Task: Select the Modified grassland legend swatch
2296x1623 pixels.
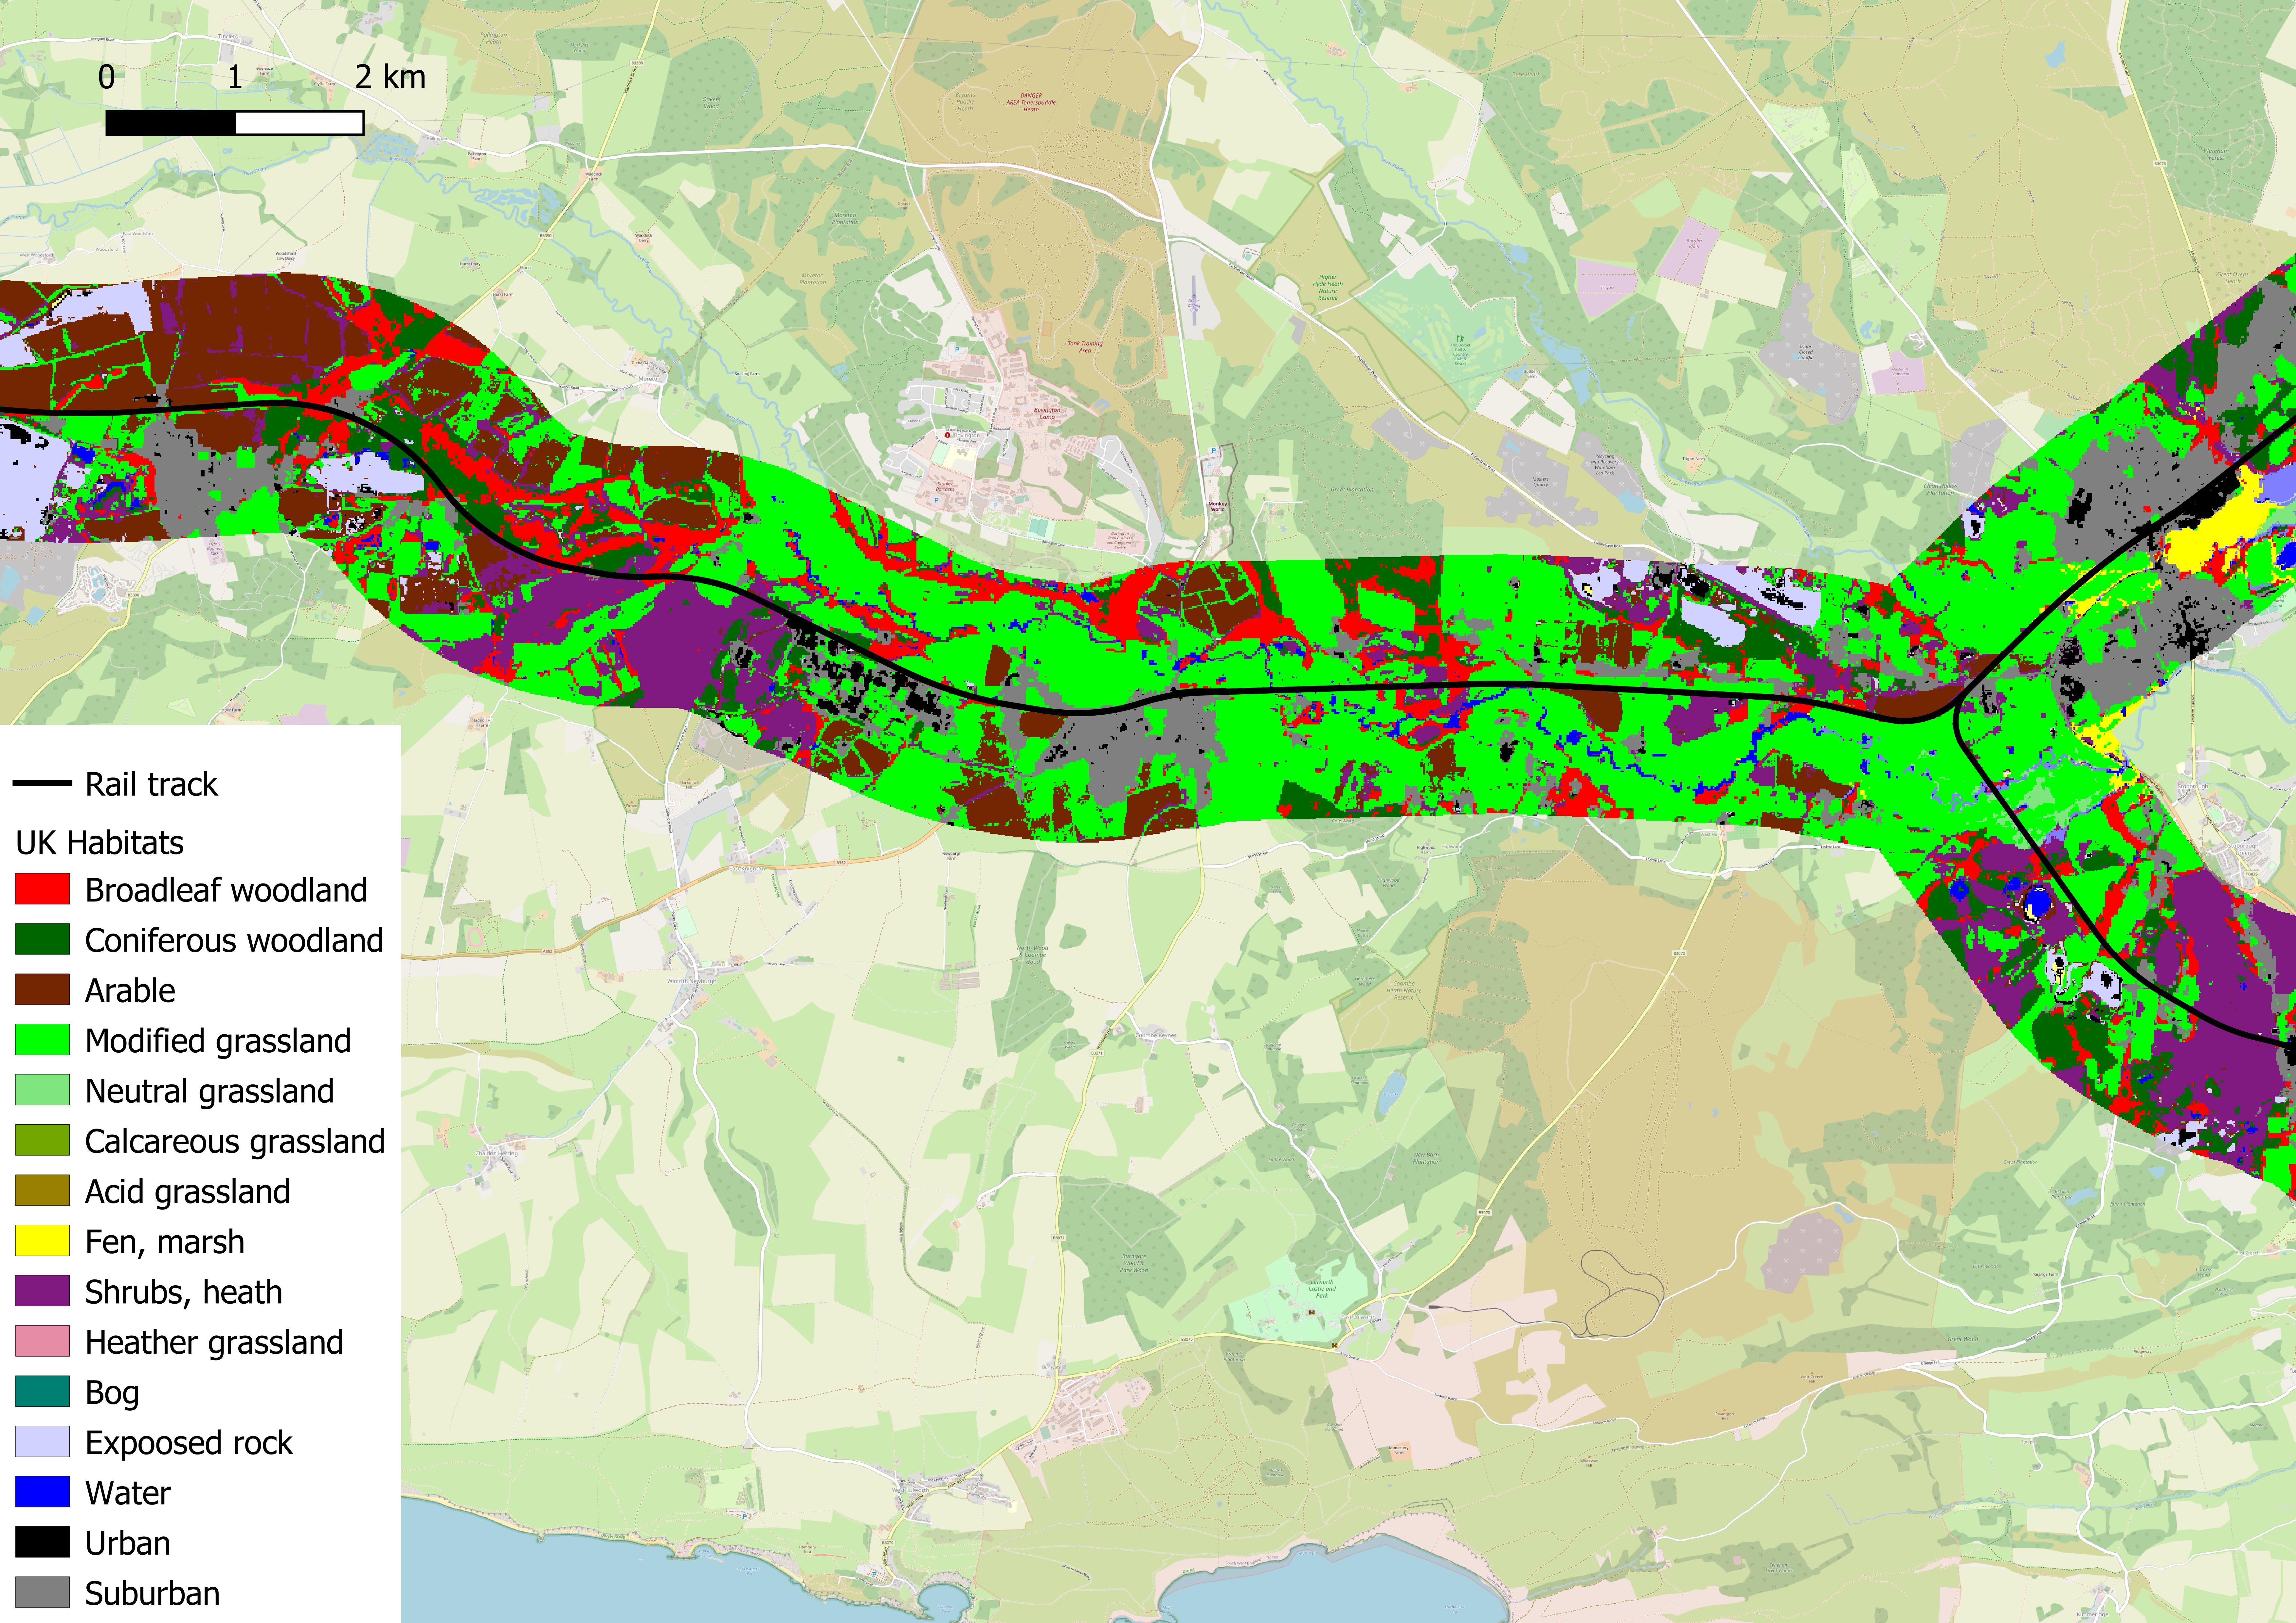Action: pos(42,1040)
